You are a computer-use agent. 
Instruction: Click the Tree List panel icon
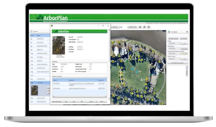[31, 32]
